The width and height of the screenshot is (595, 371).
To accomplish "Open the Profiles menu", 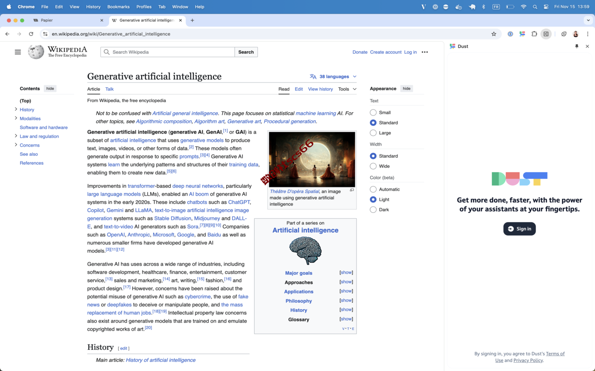I will [144, 7].
